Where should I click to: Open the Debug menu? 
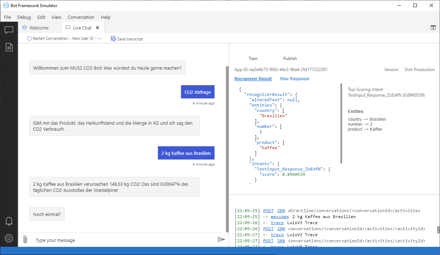tap(24, 17)
